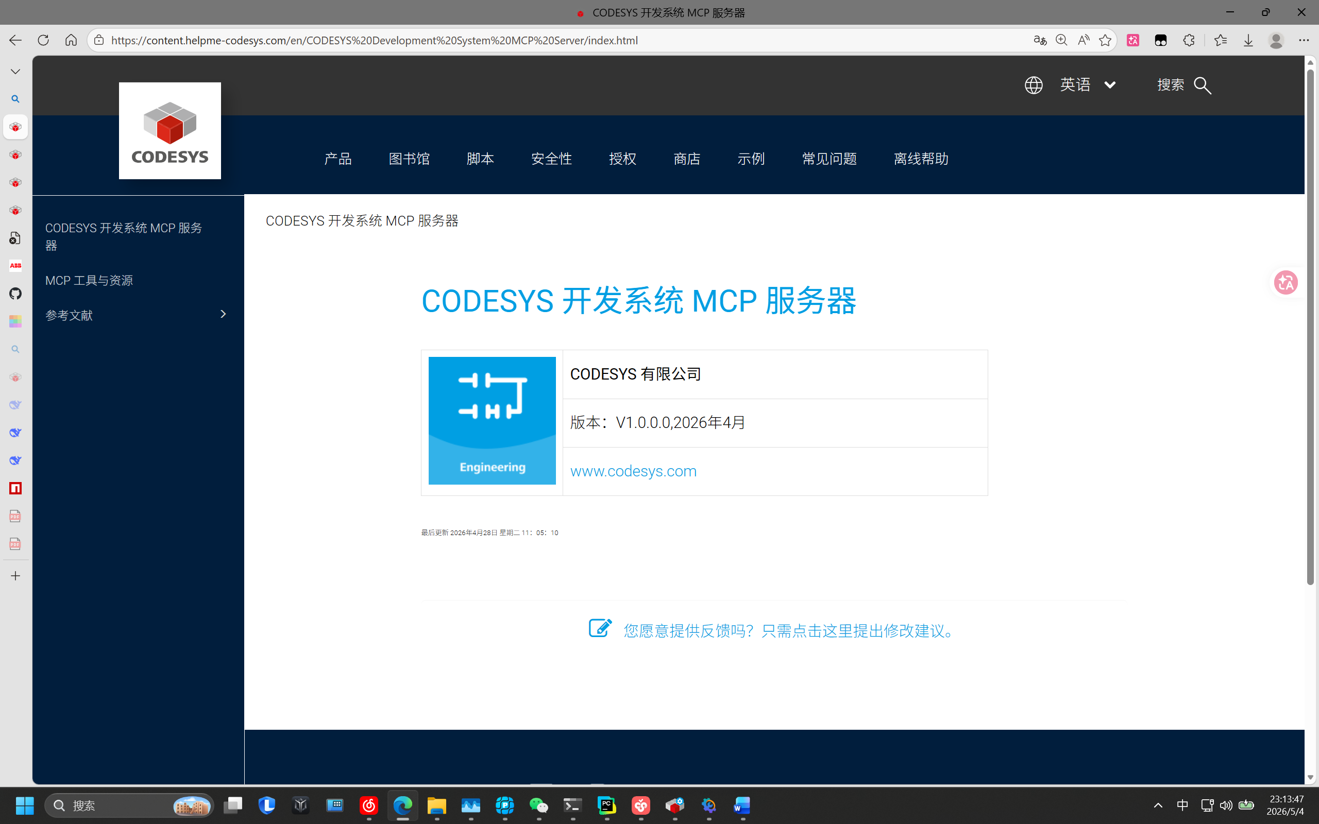Click the zoom magnifier icon in address bar

[1061, 40]
